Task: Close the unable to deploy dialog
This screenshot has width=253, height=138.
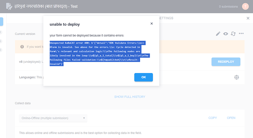Action: point(151,23)
